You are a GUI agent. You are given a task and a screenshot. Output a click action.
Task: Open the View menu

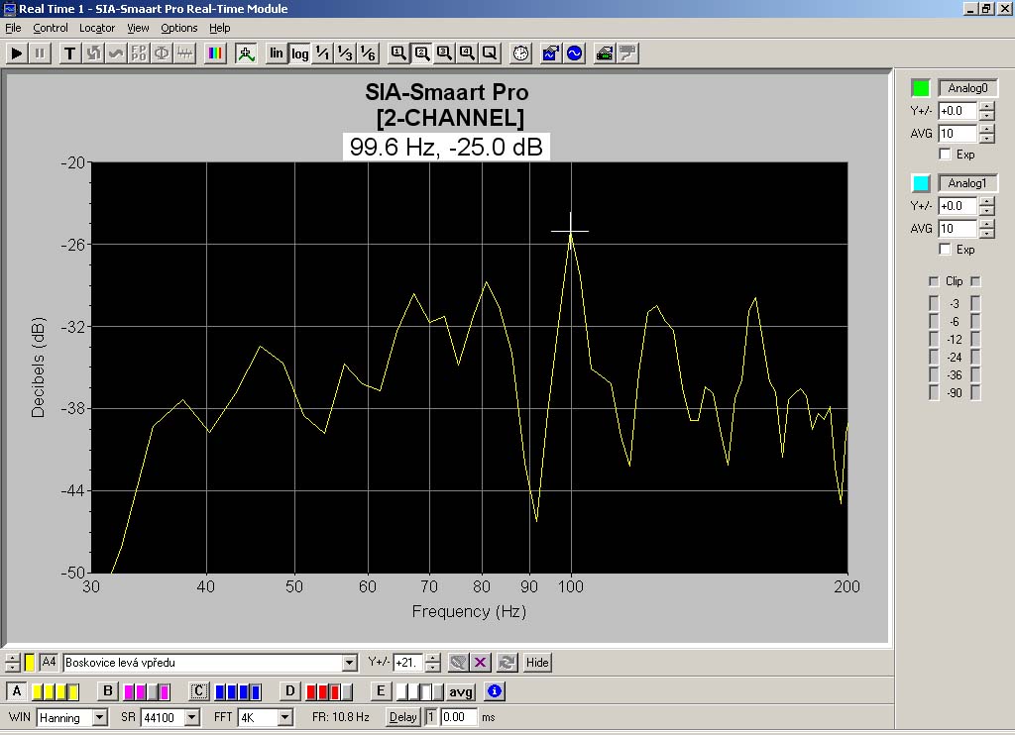point(138,28)
